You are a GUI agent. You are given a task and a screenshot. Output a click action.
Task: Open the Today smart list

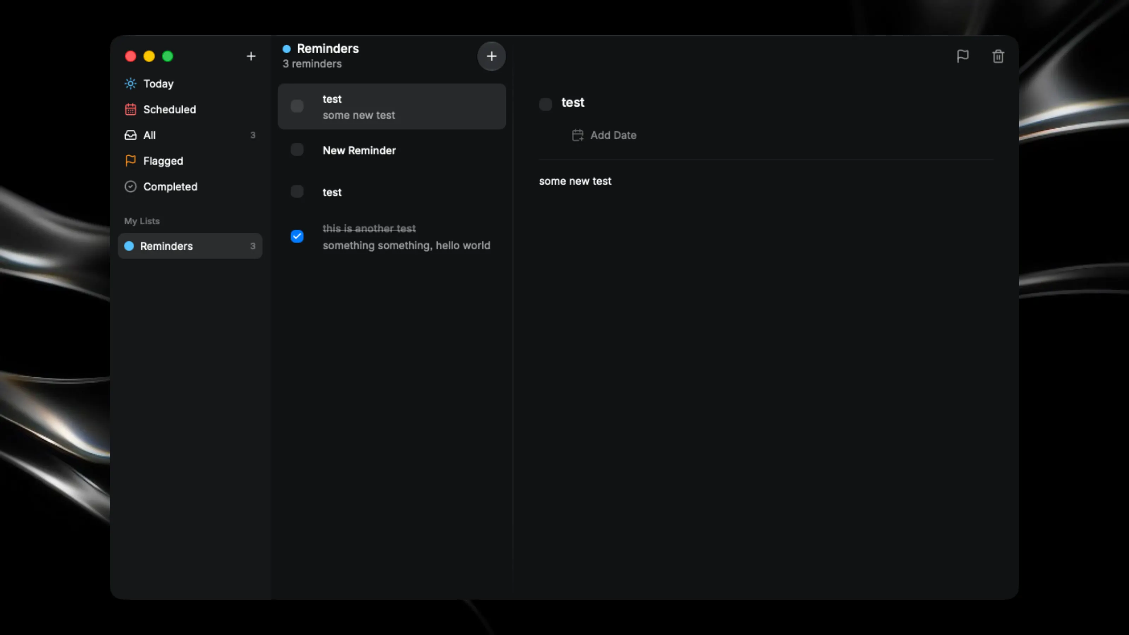[190, 83]
